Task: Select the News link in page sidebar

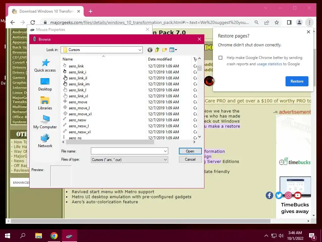Action: point(19,161)
